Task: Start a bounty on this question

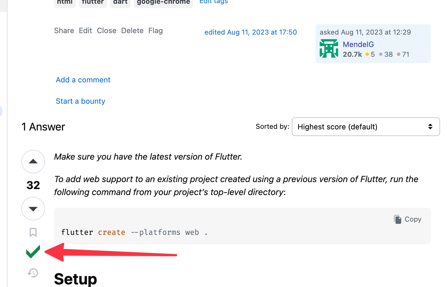Action: coord(80,101)
